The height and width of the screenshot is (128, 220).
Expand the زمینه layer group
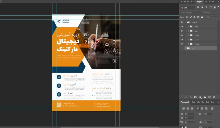pyautogui.click(x=188, y=44)
